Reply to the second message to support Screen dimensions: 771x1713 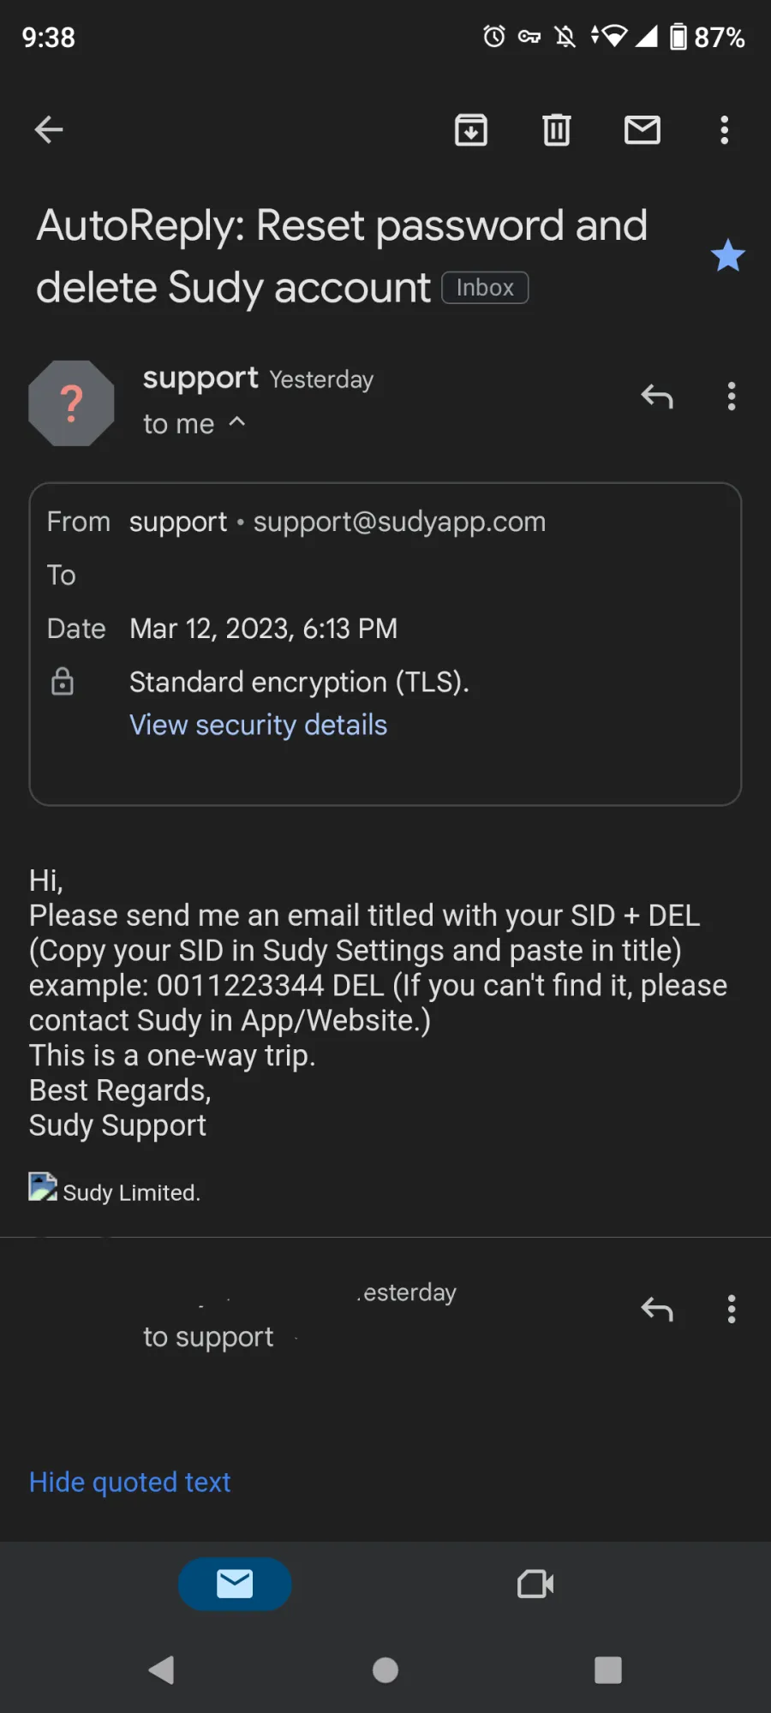tap(657, 1310)
